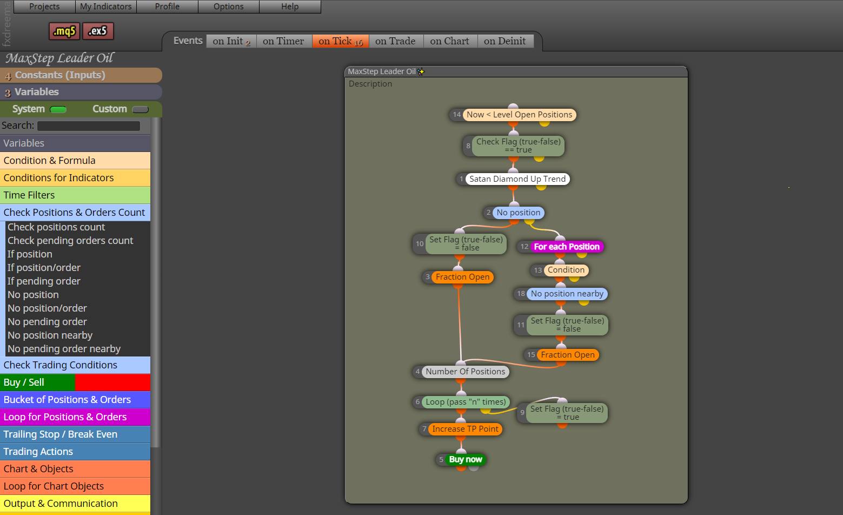Expand the Condition & Formula category
843x515 pixels.
pyautogui.click(x=75, y=161)
